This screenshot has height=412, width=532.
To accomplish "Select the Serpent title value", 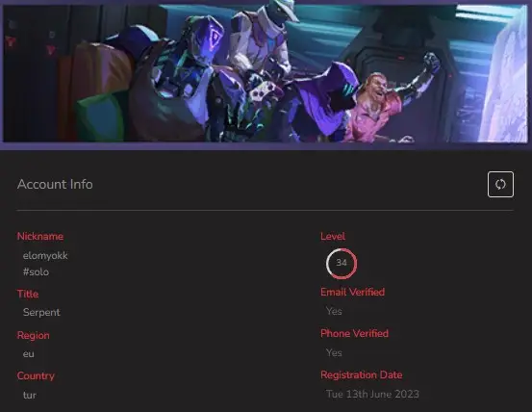I will coord(41,313).
